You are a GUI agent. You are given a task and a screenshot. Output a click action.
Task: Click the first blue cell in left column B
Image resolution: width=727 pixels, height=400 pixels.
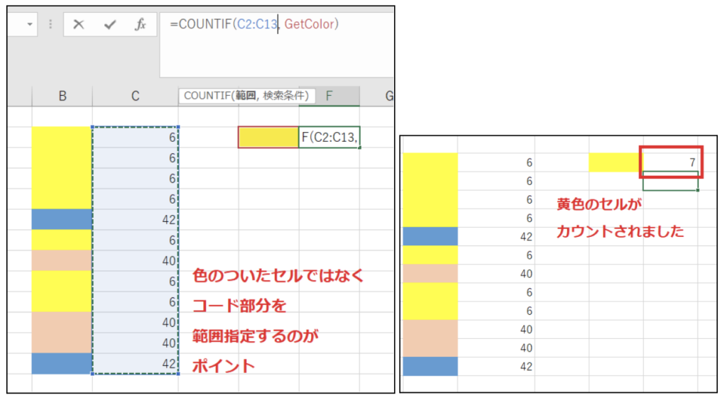point(62,219)
